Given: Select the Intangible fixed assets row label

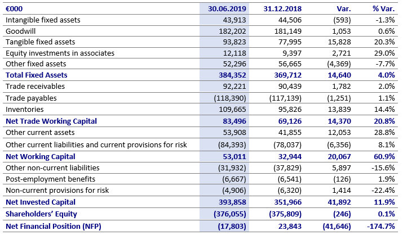Looking at the screenshot, I should tap(42, 20).
